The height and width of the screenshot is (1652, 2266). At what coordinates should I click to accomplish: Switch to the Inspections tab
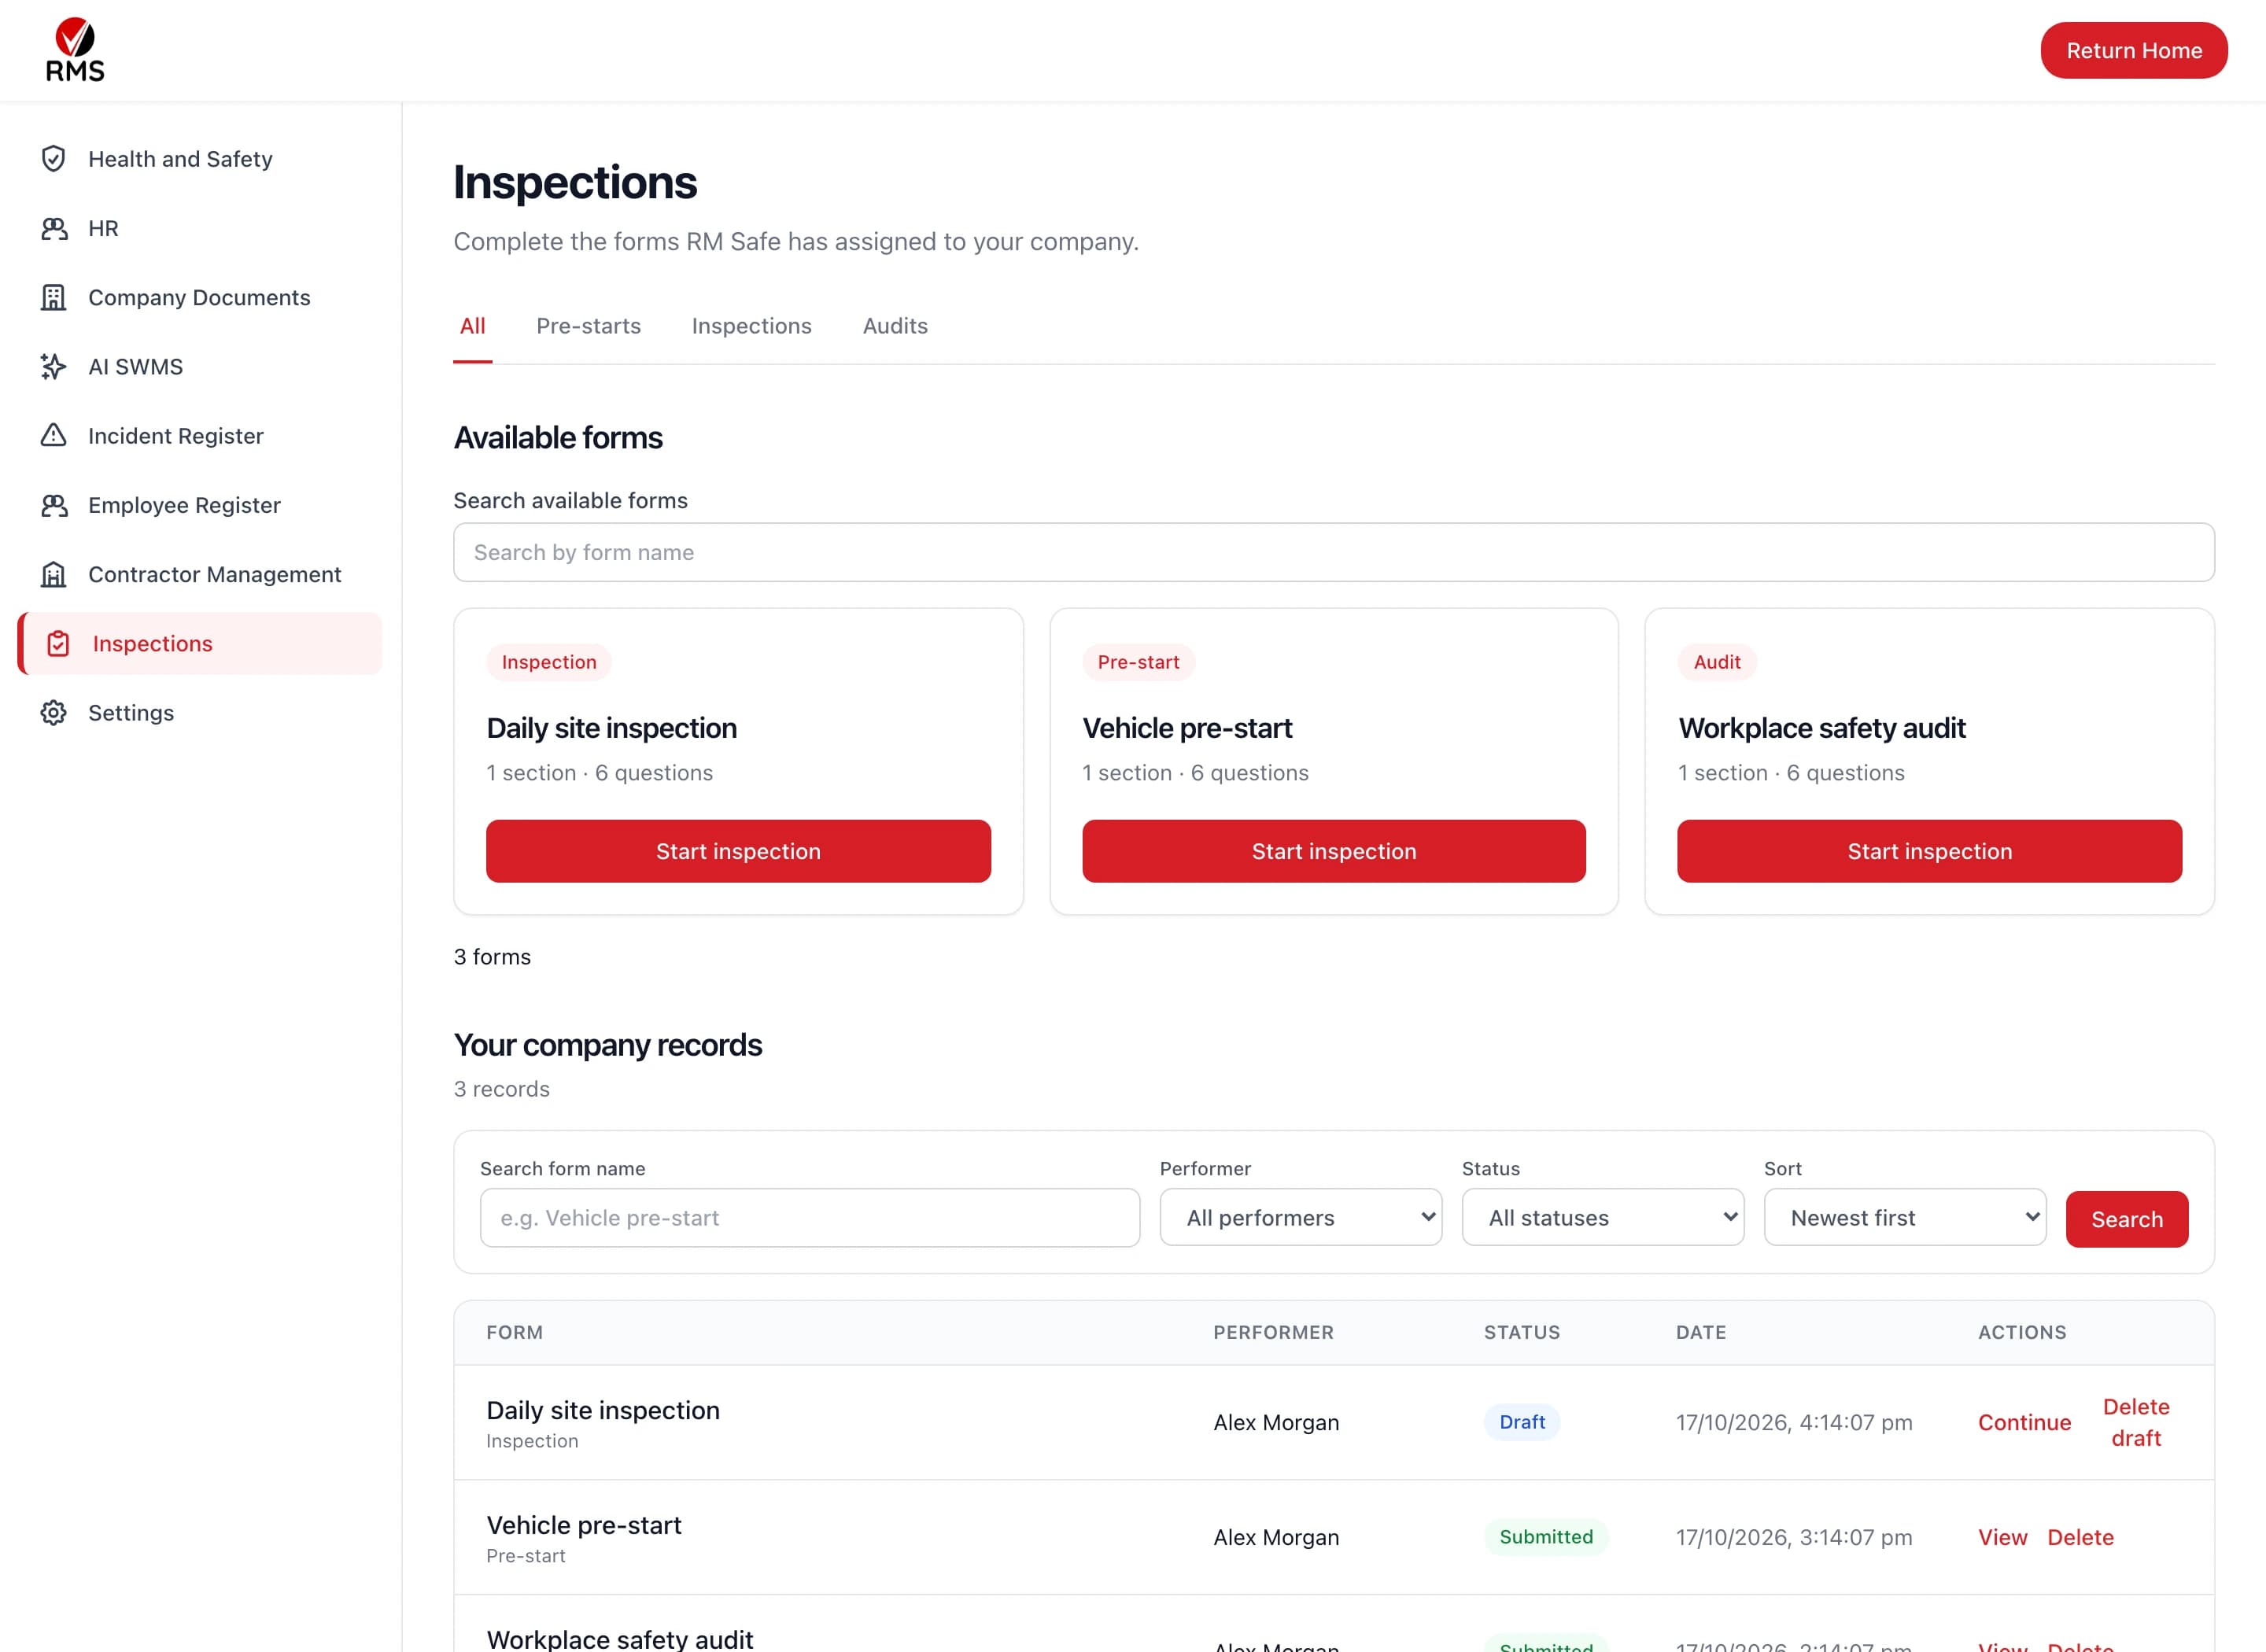(751, 326)
